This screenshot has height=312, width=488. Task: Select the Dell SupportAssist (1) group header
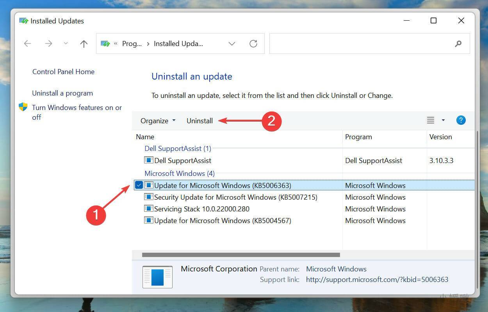pos(178,148)
